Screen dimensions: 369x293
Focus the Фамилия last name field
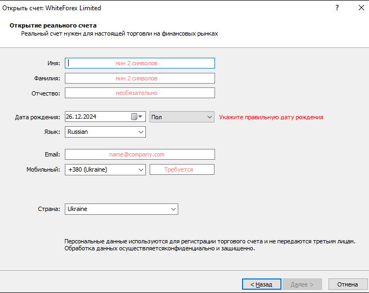click(140, 78)
